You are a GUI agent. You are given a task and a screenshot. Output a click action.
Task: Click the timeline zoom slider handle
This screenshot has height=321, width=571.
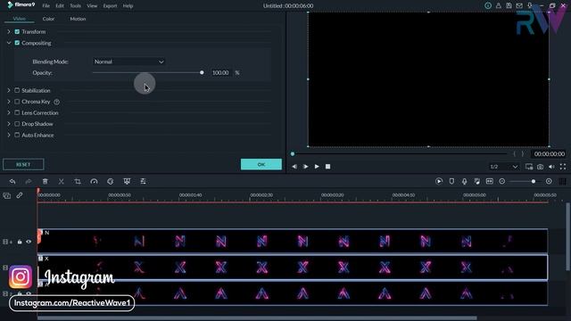tap(534, 181)
